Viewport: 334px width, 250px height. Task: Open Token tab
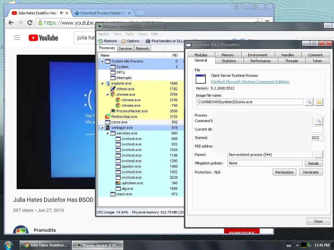pos(317,61)
